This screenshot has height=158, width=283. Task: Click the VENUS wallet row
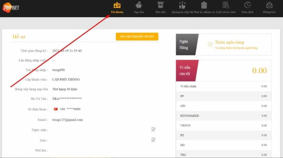pos(224,125)
